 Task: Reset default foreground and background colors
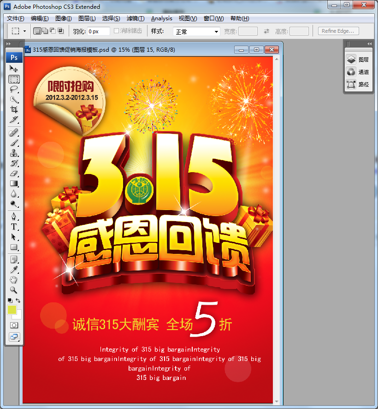pos(10,300)
